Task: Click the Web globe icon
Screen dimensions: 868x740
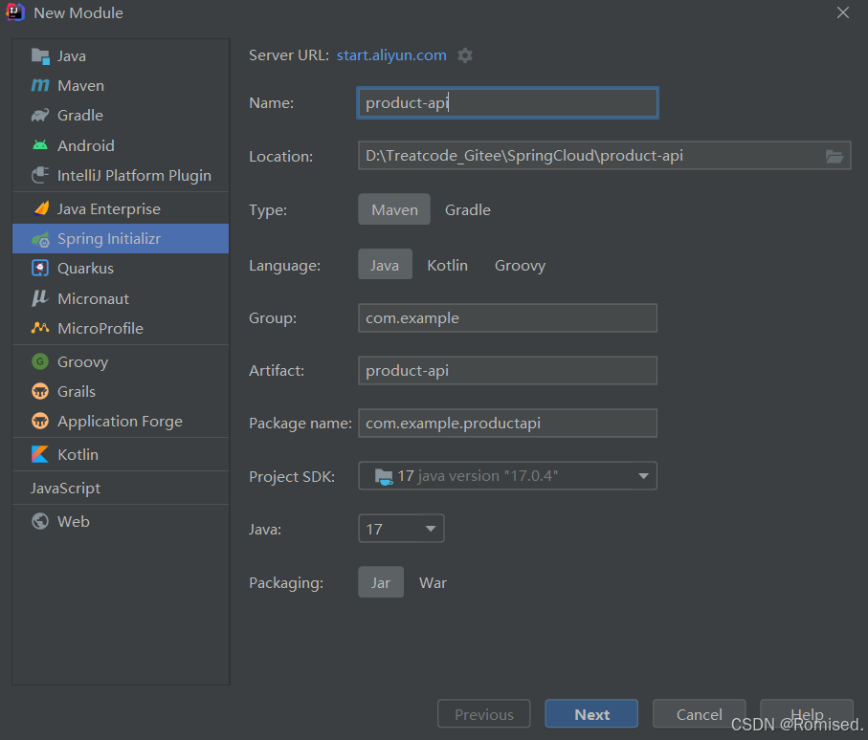Action: [x=40, y=521]
